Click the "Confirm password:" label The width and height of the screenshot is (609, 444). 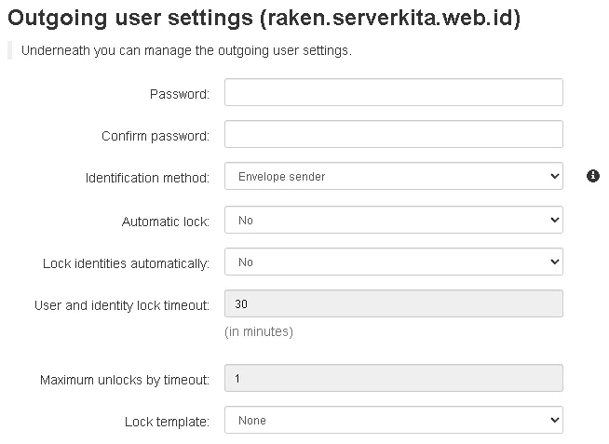point(156,136)
